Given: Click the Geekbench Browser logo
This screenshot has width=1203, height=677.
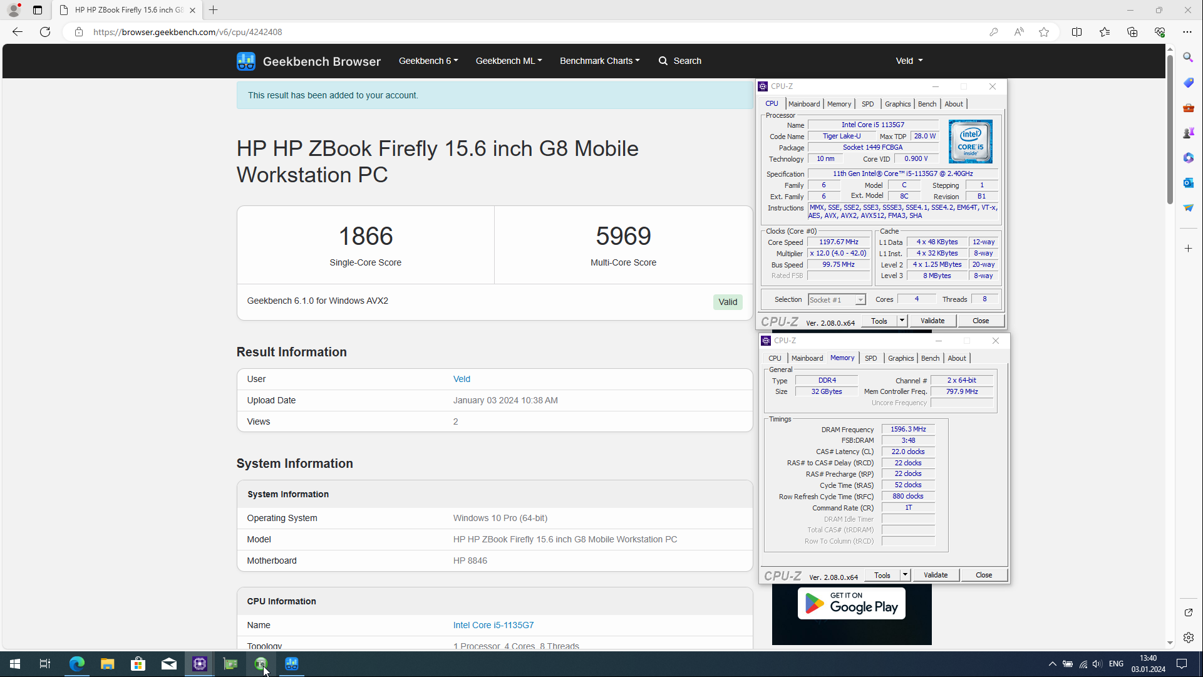Looking at the screenshot, I should coord(309,61).
